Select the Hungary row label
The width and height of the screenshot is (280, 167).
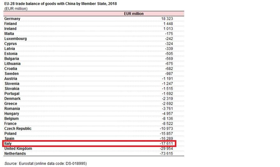12,114
